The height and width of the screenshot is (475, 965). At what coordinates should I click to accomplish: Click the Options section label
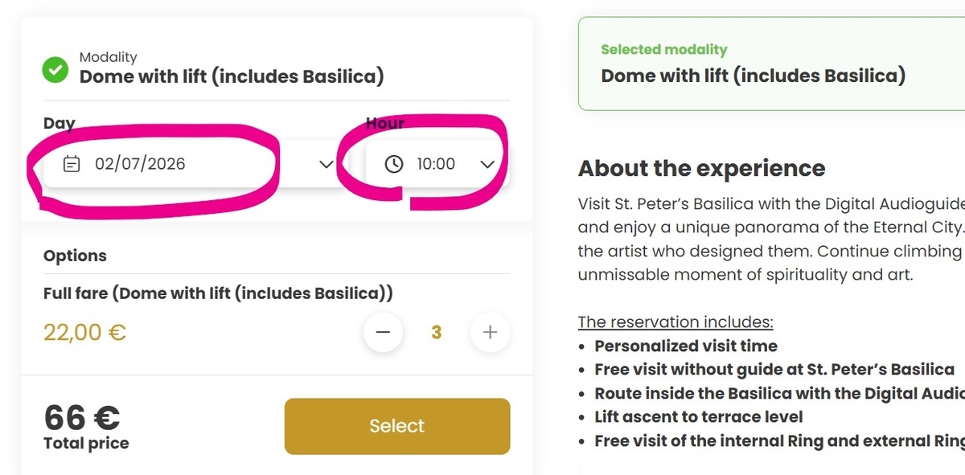pos(75,256)
